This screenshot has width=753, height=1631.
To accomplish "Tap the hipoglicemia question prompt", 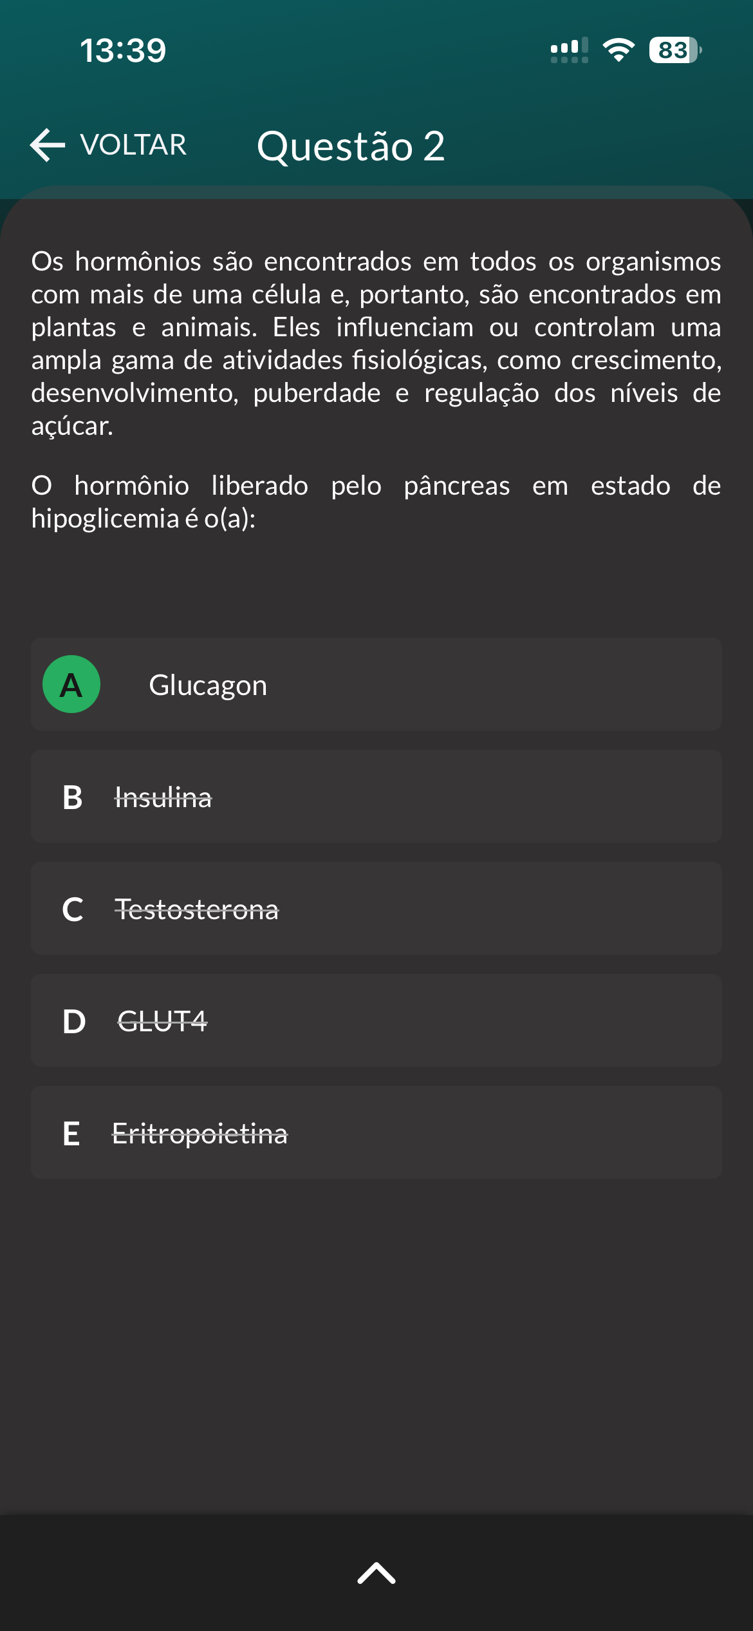I will [x=376, y=502].
